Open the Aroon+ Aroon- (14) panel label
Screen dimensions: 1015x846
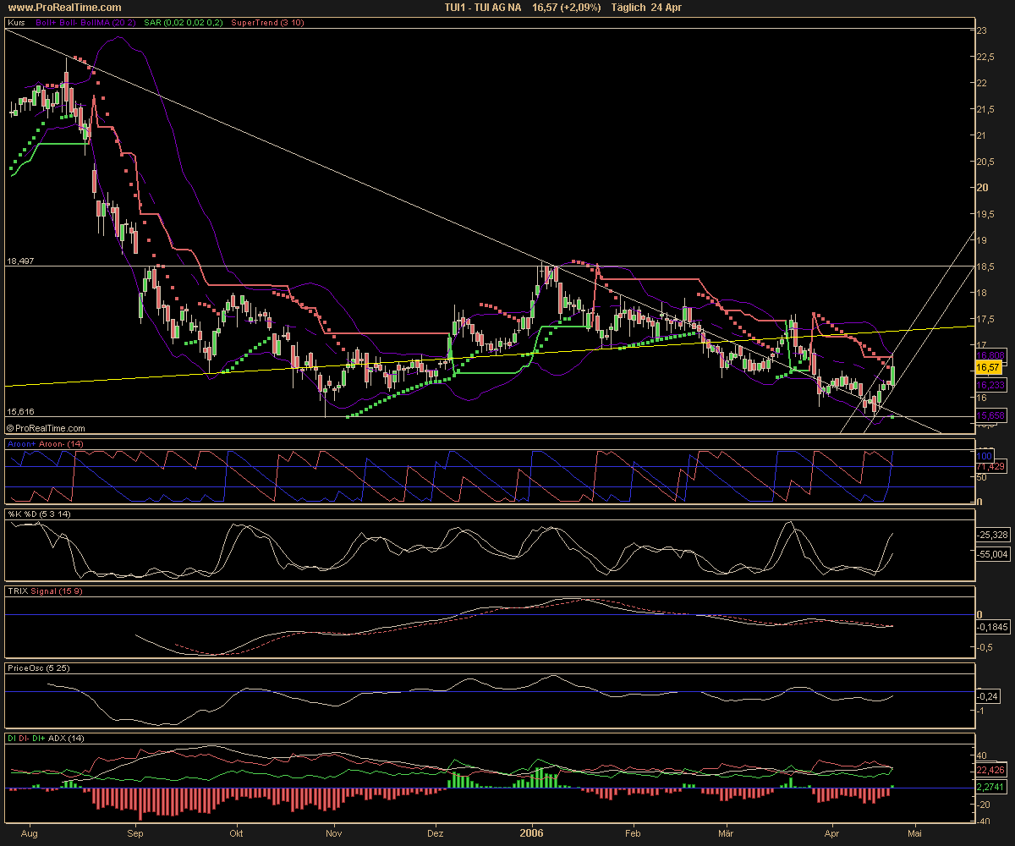tap(45, 443)
